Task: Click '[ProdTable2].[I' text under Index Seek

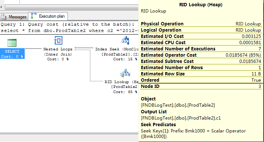Action: click(x=120, y=54)
